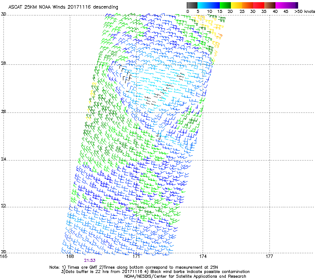Click the orange 25-30 knots legend swatch
317x279 pixels.
(248, 5)
